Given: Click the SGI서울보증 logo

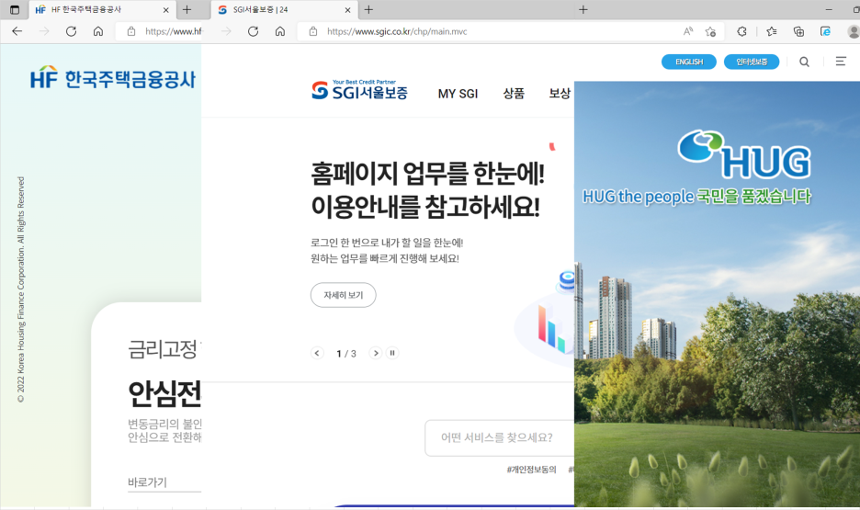Looking at the screenshot, I should point(359,90).
